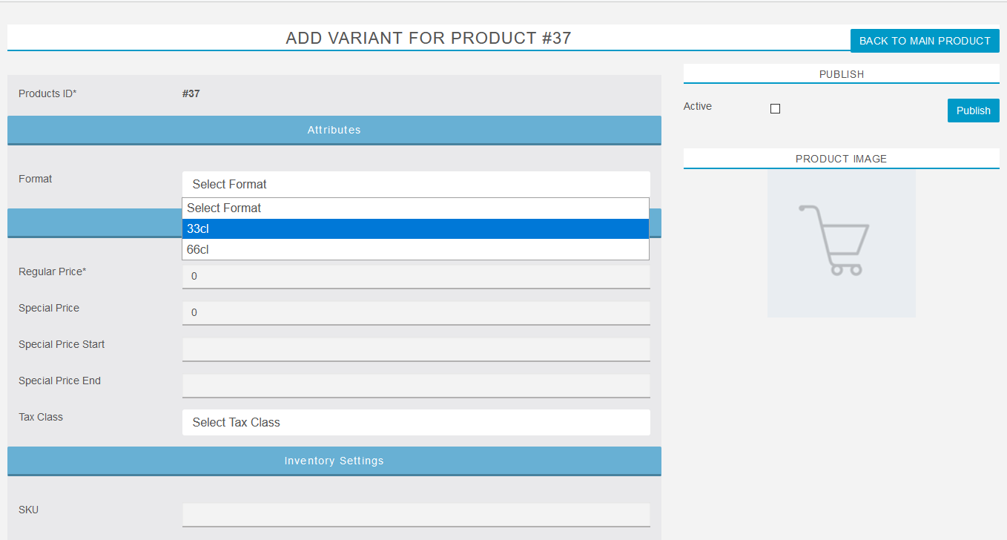Focus the Special Price field

click(416, 313)
